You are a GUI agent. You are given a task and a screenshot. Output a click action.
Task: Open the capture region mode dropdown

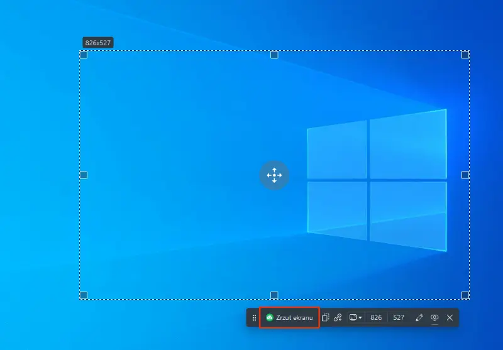[x=355, y=318]
